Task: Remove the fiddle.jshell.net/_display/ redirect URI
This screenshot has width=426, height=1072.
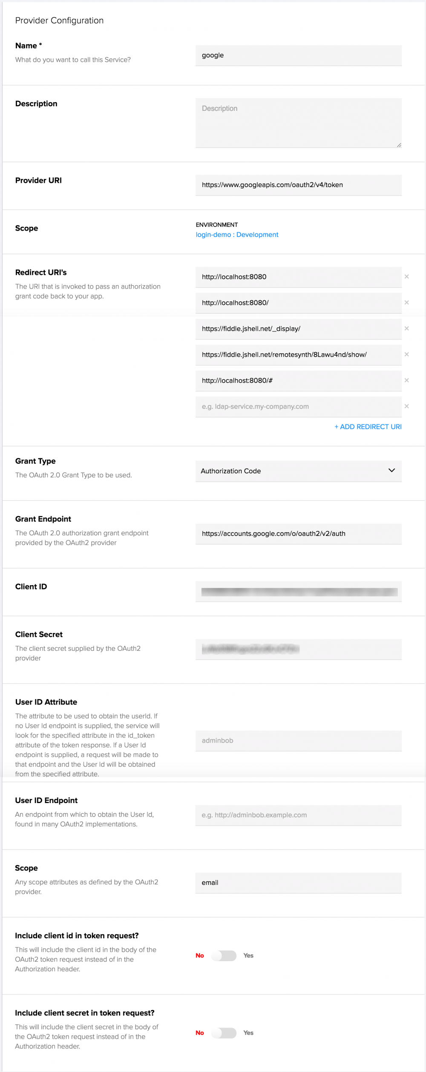Action: 407,329
